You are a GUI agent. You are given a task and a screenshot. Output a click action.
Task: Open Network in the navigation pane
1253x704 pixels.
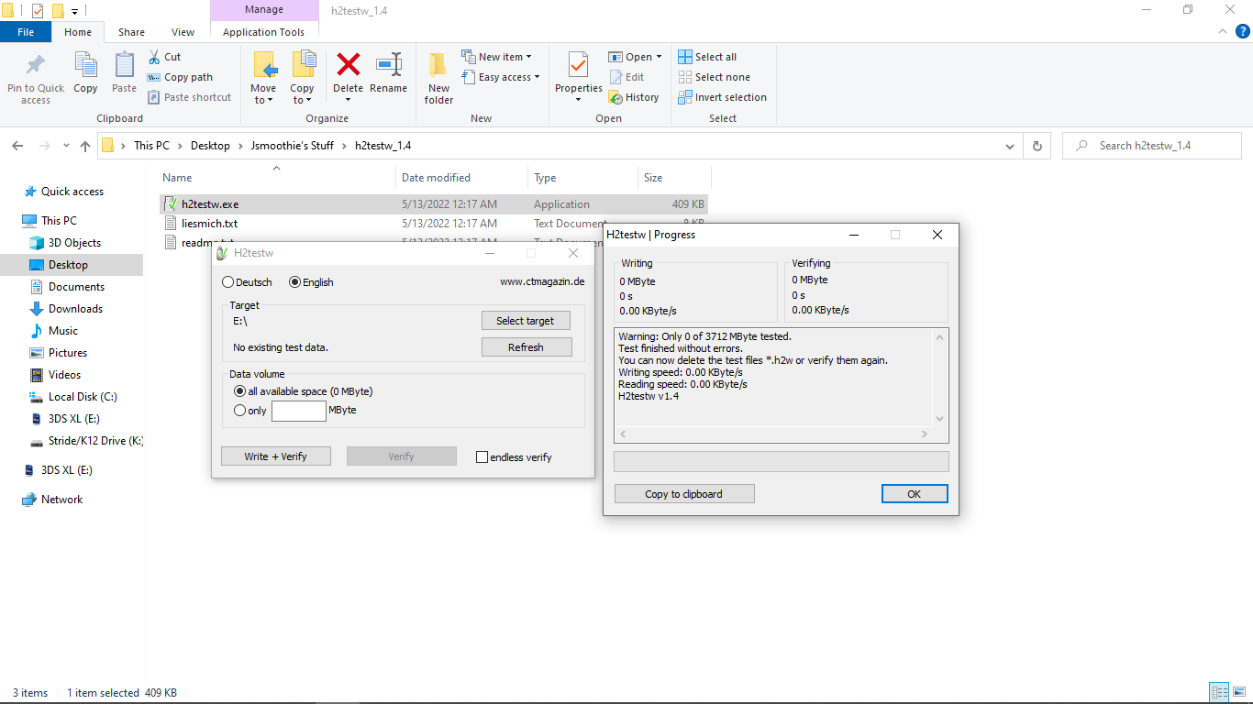pyautogui.click(x=61, y=500)
